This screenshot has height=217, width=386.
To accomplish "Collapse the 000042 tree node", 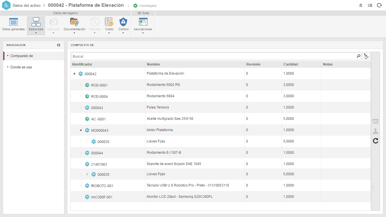I will coord(74,73).
